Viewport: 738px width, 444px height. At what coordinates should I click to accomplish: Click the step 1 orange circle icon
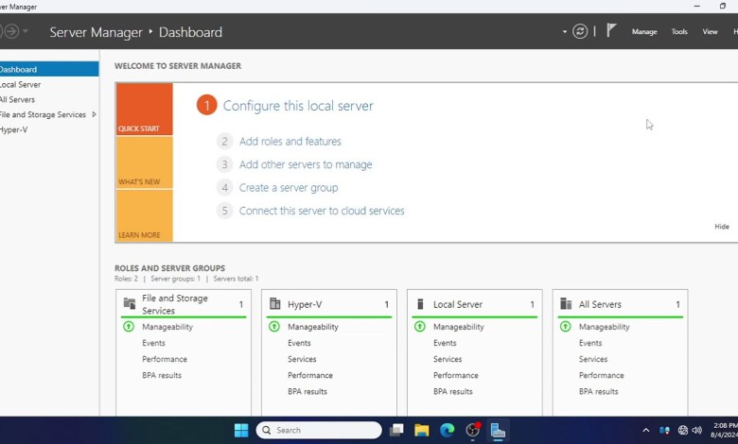[x=206, y=105]
